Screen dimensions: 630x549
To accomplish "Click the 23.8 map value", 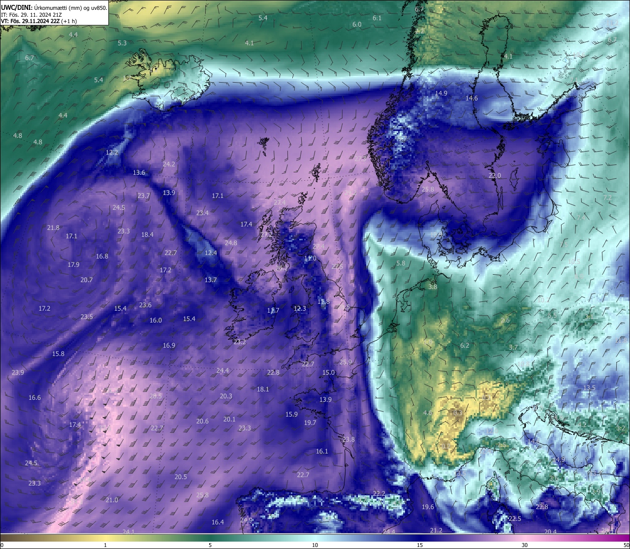I will [x=348, y=440].
